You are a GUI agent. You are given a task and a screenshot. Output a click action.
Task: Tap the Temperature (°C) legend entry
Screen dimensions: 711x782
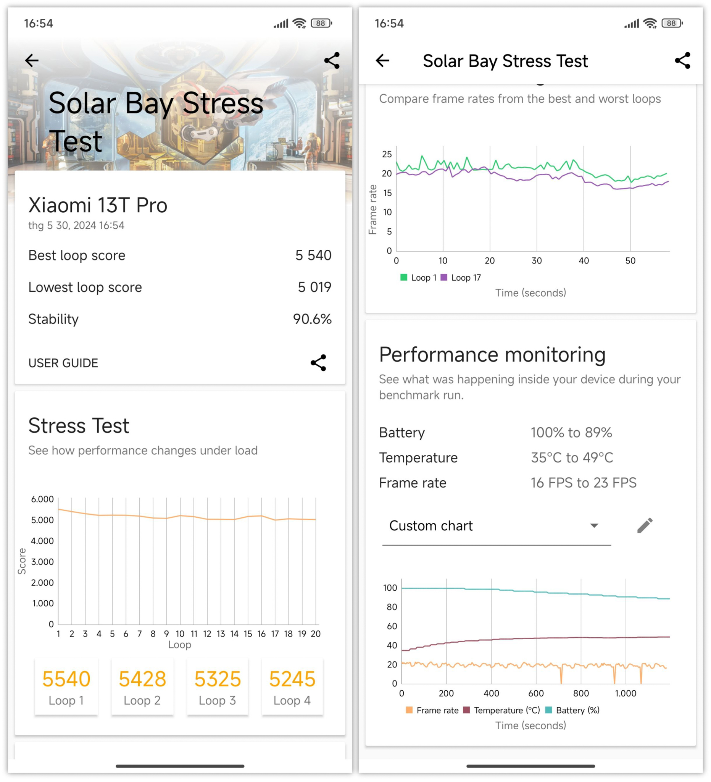[x=501, y=710]
